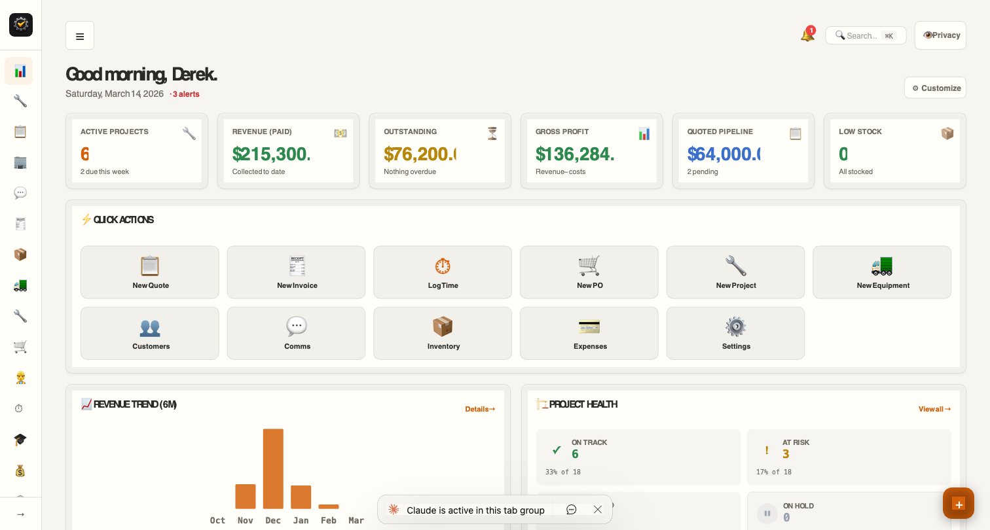Open the Dashboard via bar-chart sidebar icon

[19, 71]
